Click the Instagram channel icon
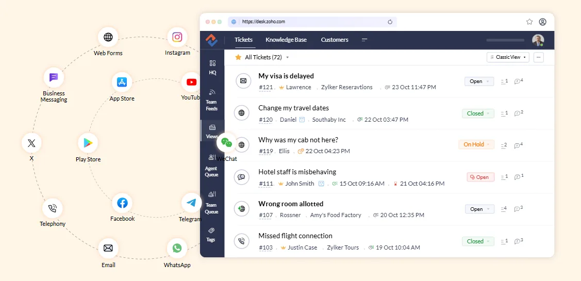This screenshot has height=281, width=581. pyautogui.click(x=177, y=37)
